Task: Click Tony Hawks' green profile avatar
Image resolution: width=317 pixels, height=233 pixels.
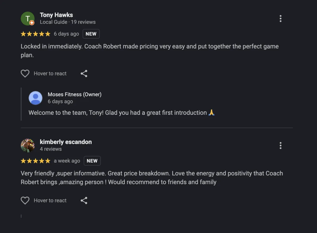Action: click(27, 19)
